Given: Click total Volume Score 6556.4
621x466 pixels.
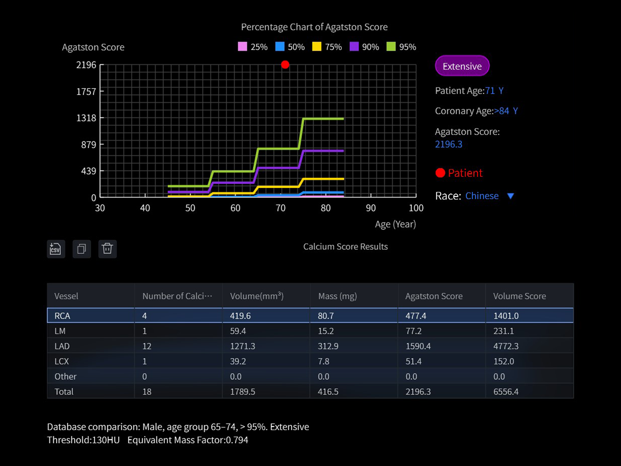Looking at the screenshot, I should (x=506, y=392).
